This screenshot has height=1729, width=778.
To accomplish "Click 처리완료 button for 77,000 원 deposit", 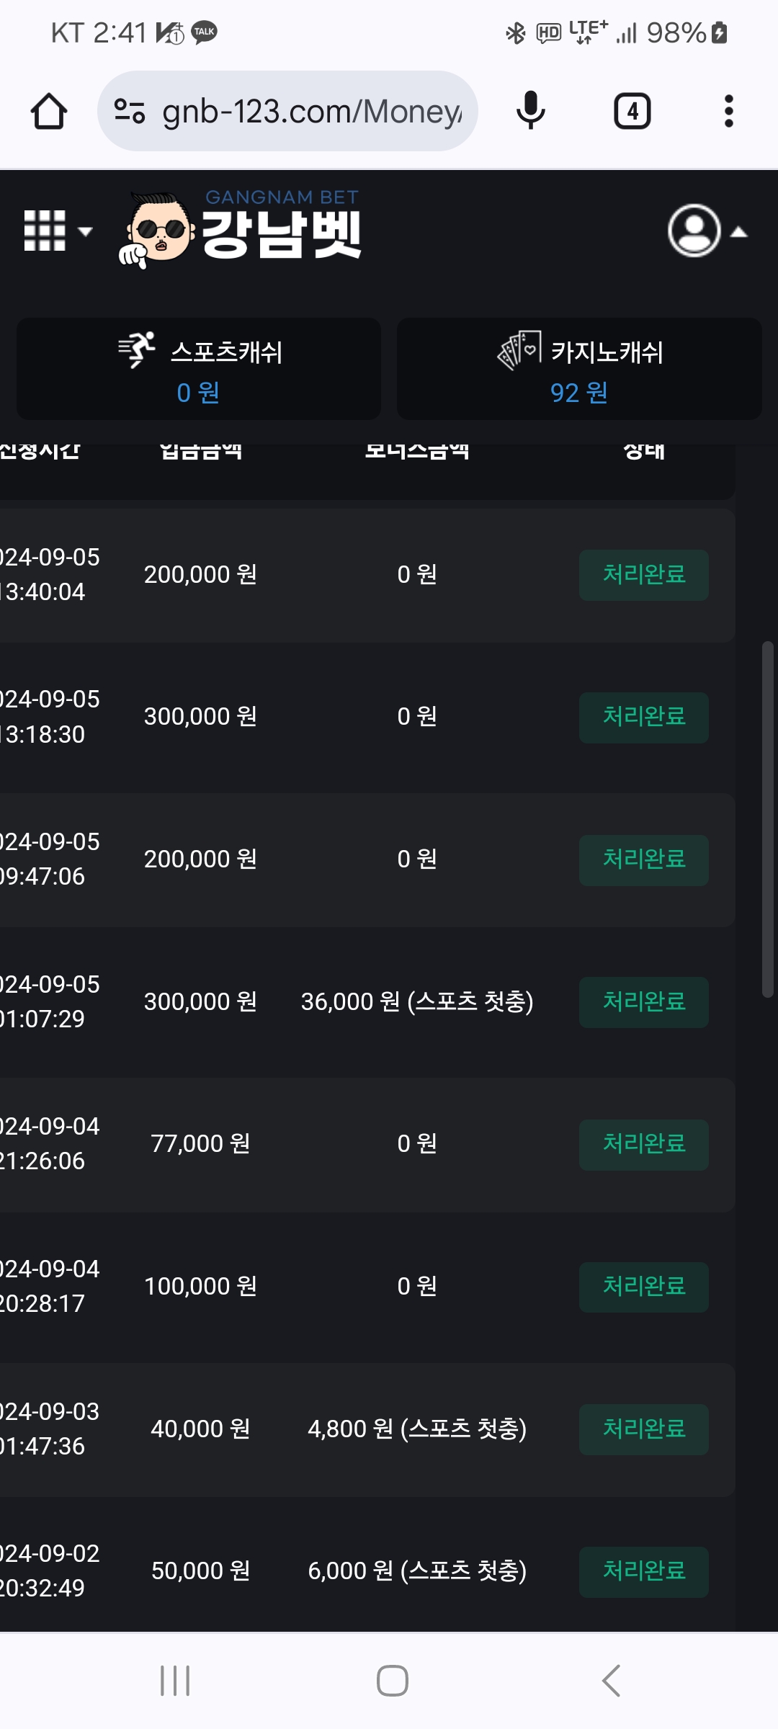I will (643, 1144).
